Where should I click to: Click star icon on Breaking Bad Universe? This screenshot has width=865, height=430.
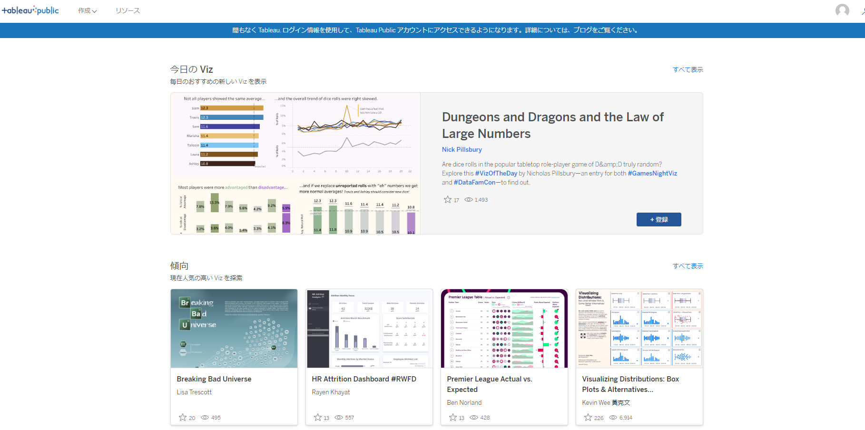(x=183, y=418)
